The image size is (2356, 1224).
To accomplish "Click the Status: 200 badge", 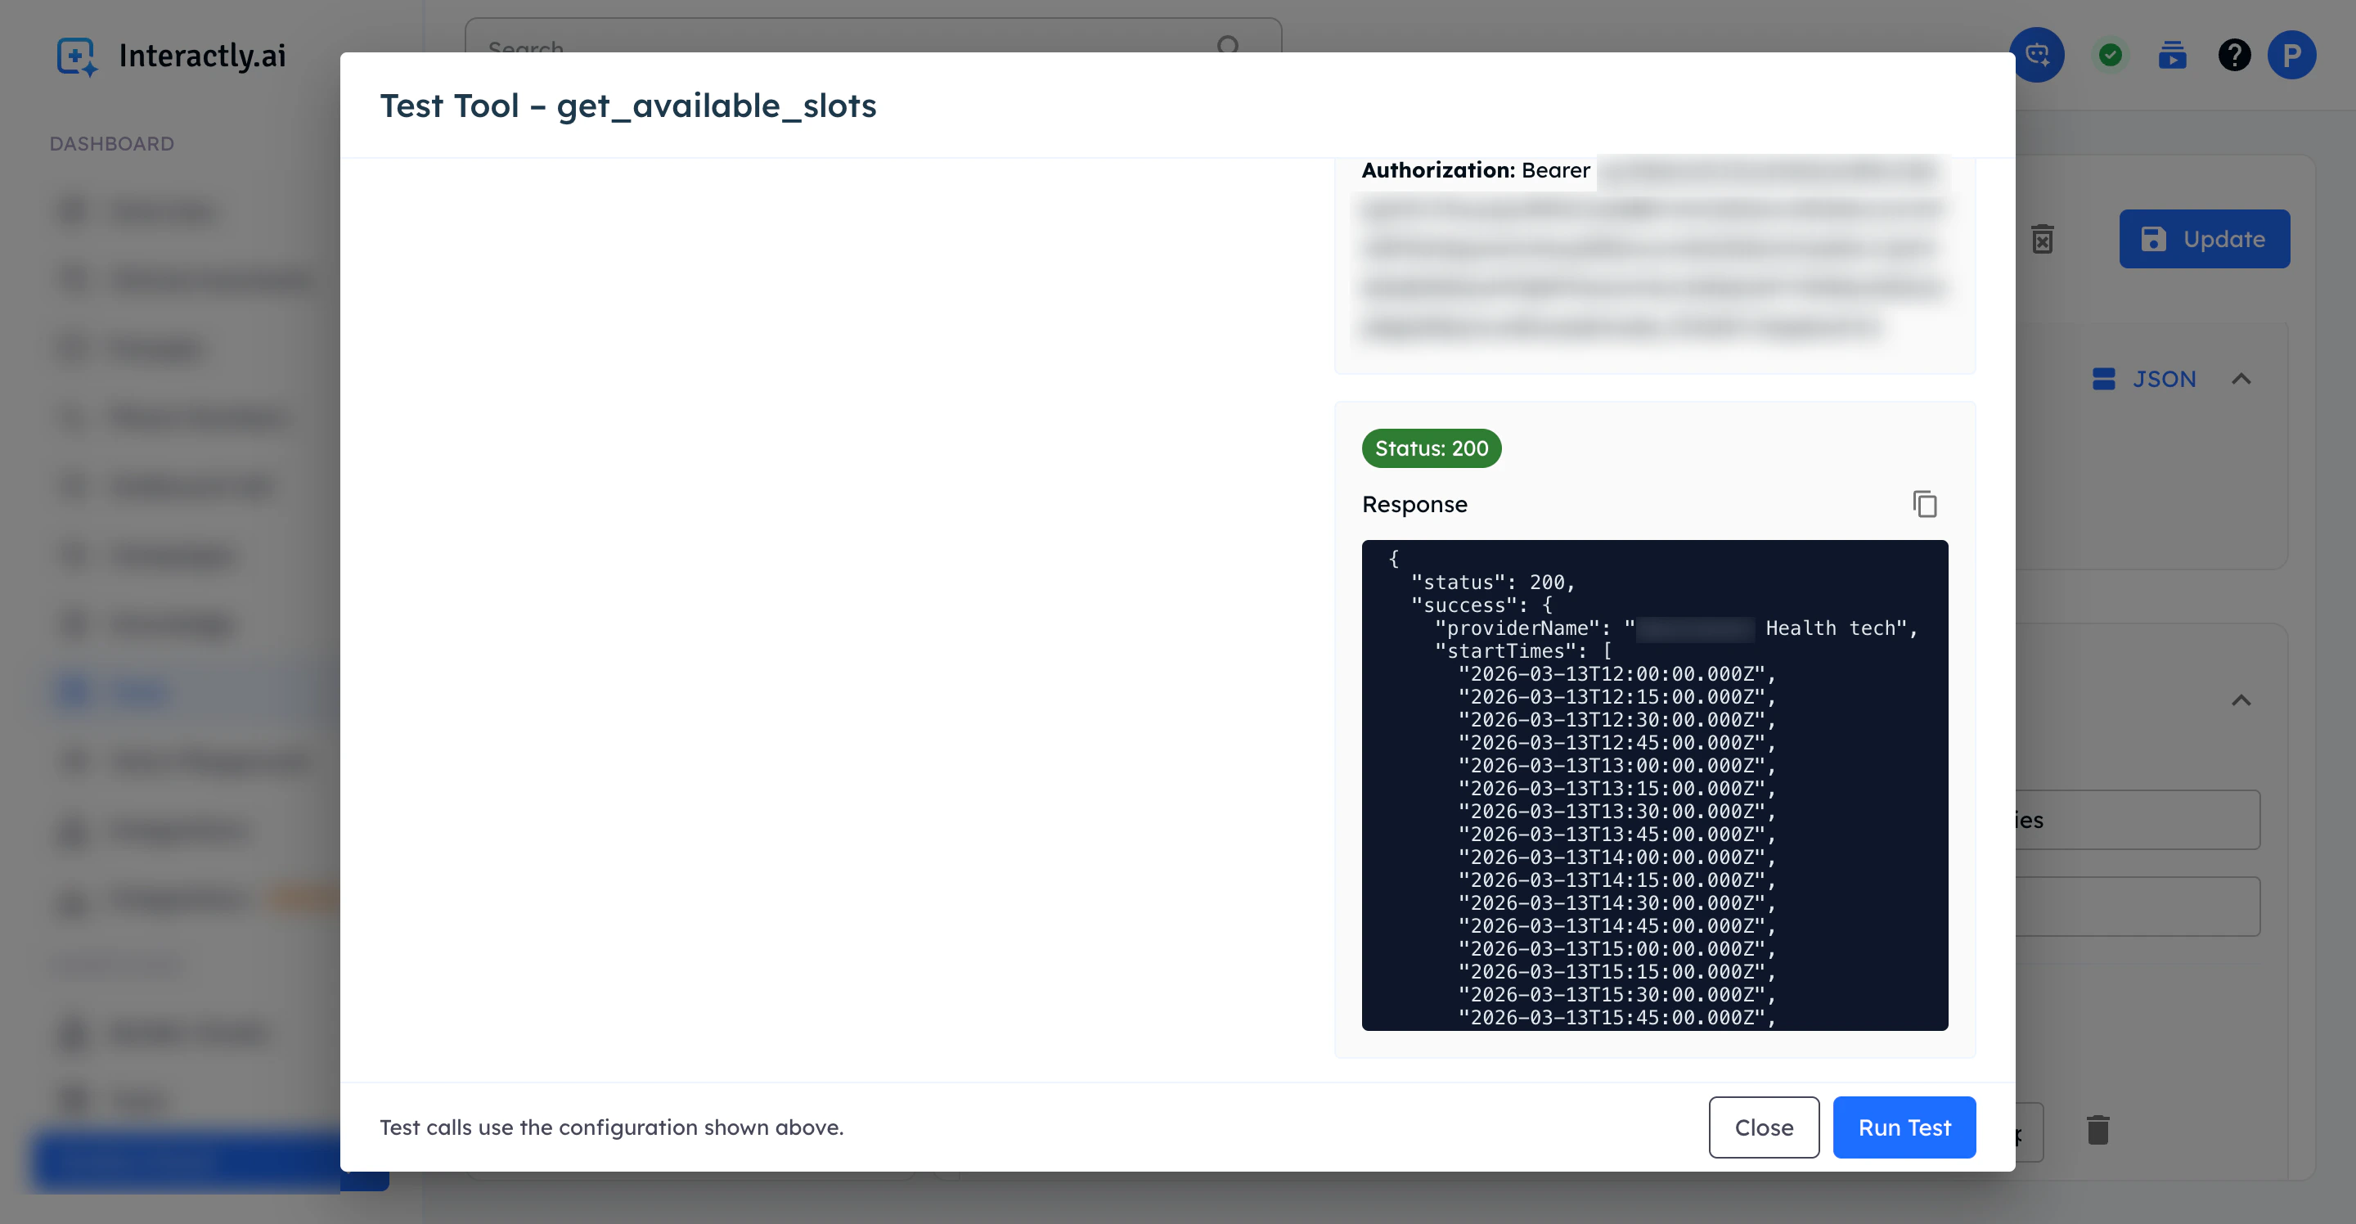I will click(x=1432, y=448).
